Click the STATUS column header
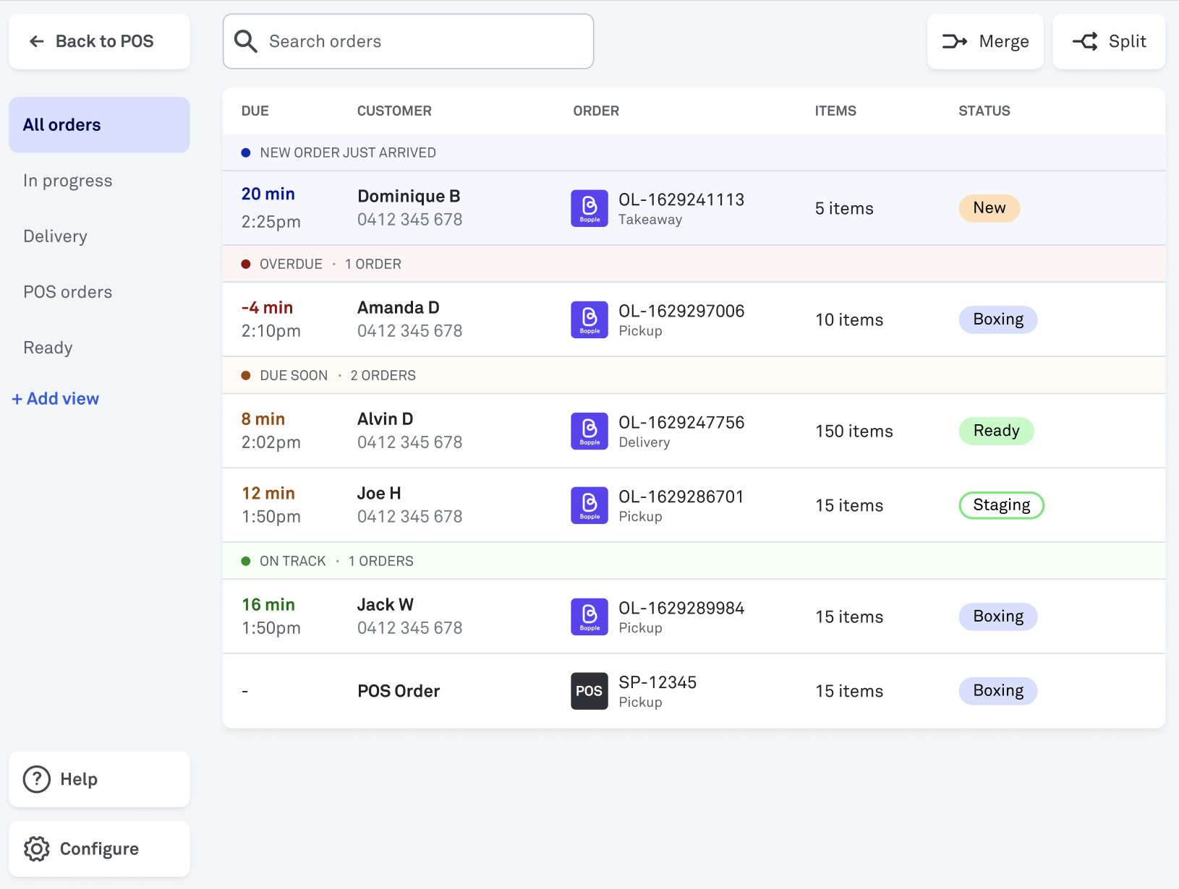Viewport: 1179px width, 889px height. [x=984, y=111]
